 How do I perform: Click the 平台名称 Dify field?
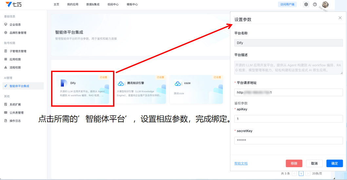click(289, 43)
